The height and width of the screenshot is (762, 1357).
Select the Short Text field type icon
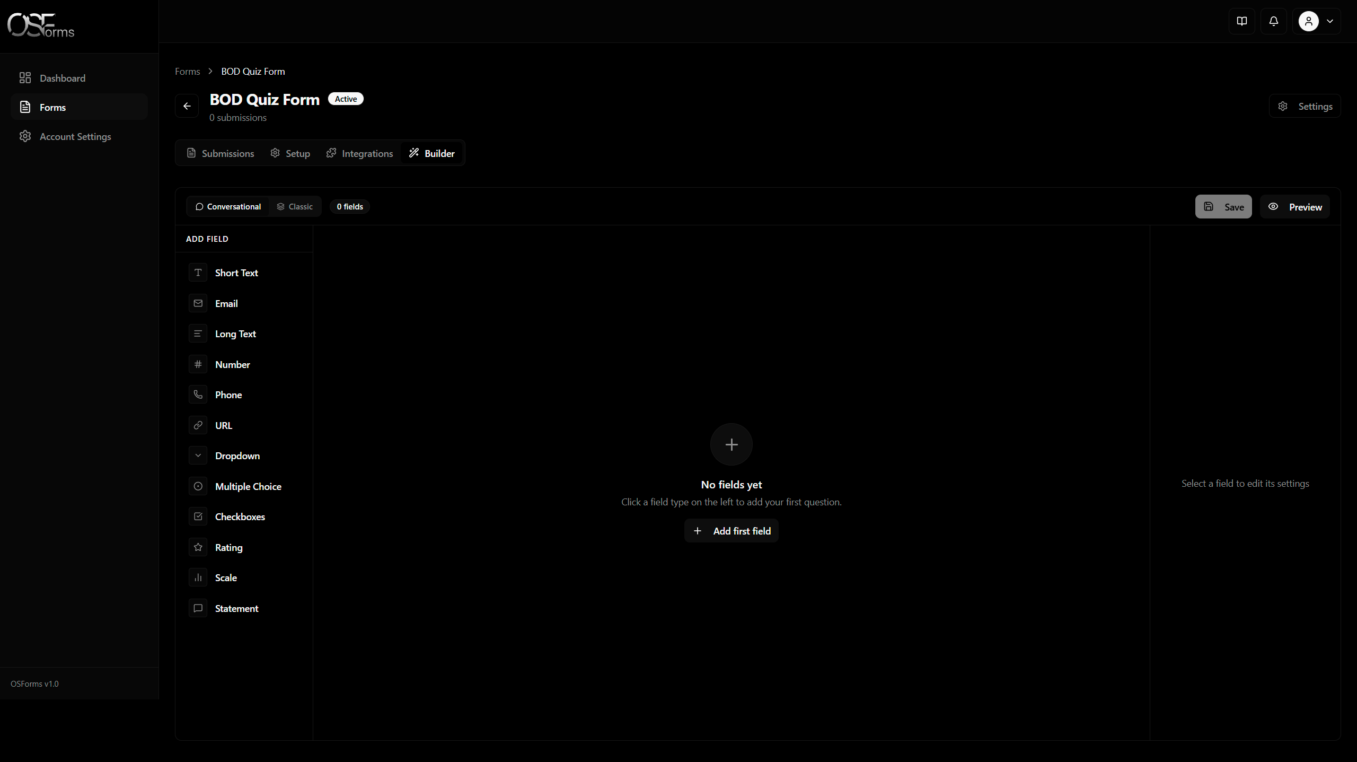pyautogui.click(x=198, y=273)
